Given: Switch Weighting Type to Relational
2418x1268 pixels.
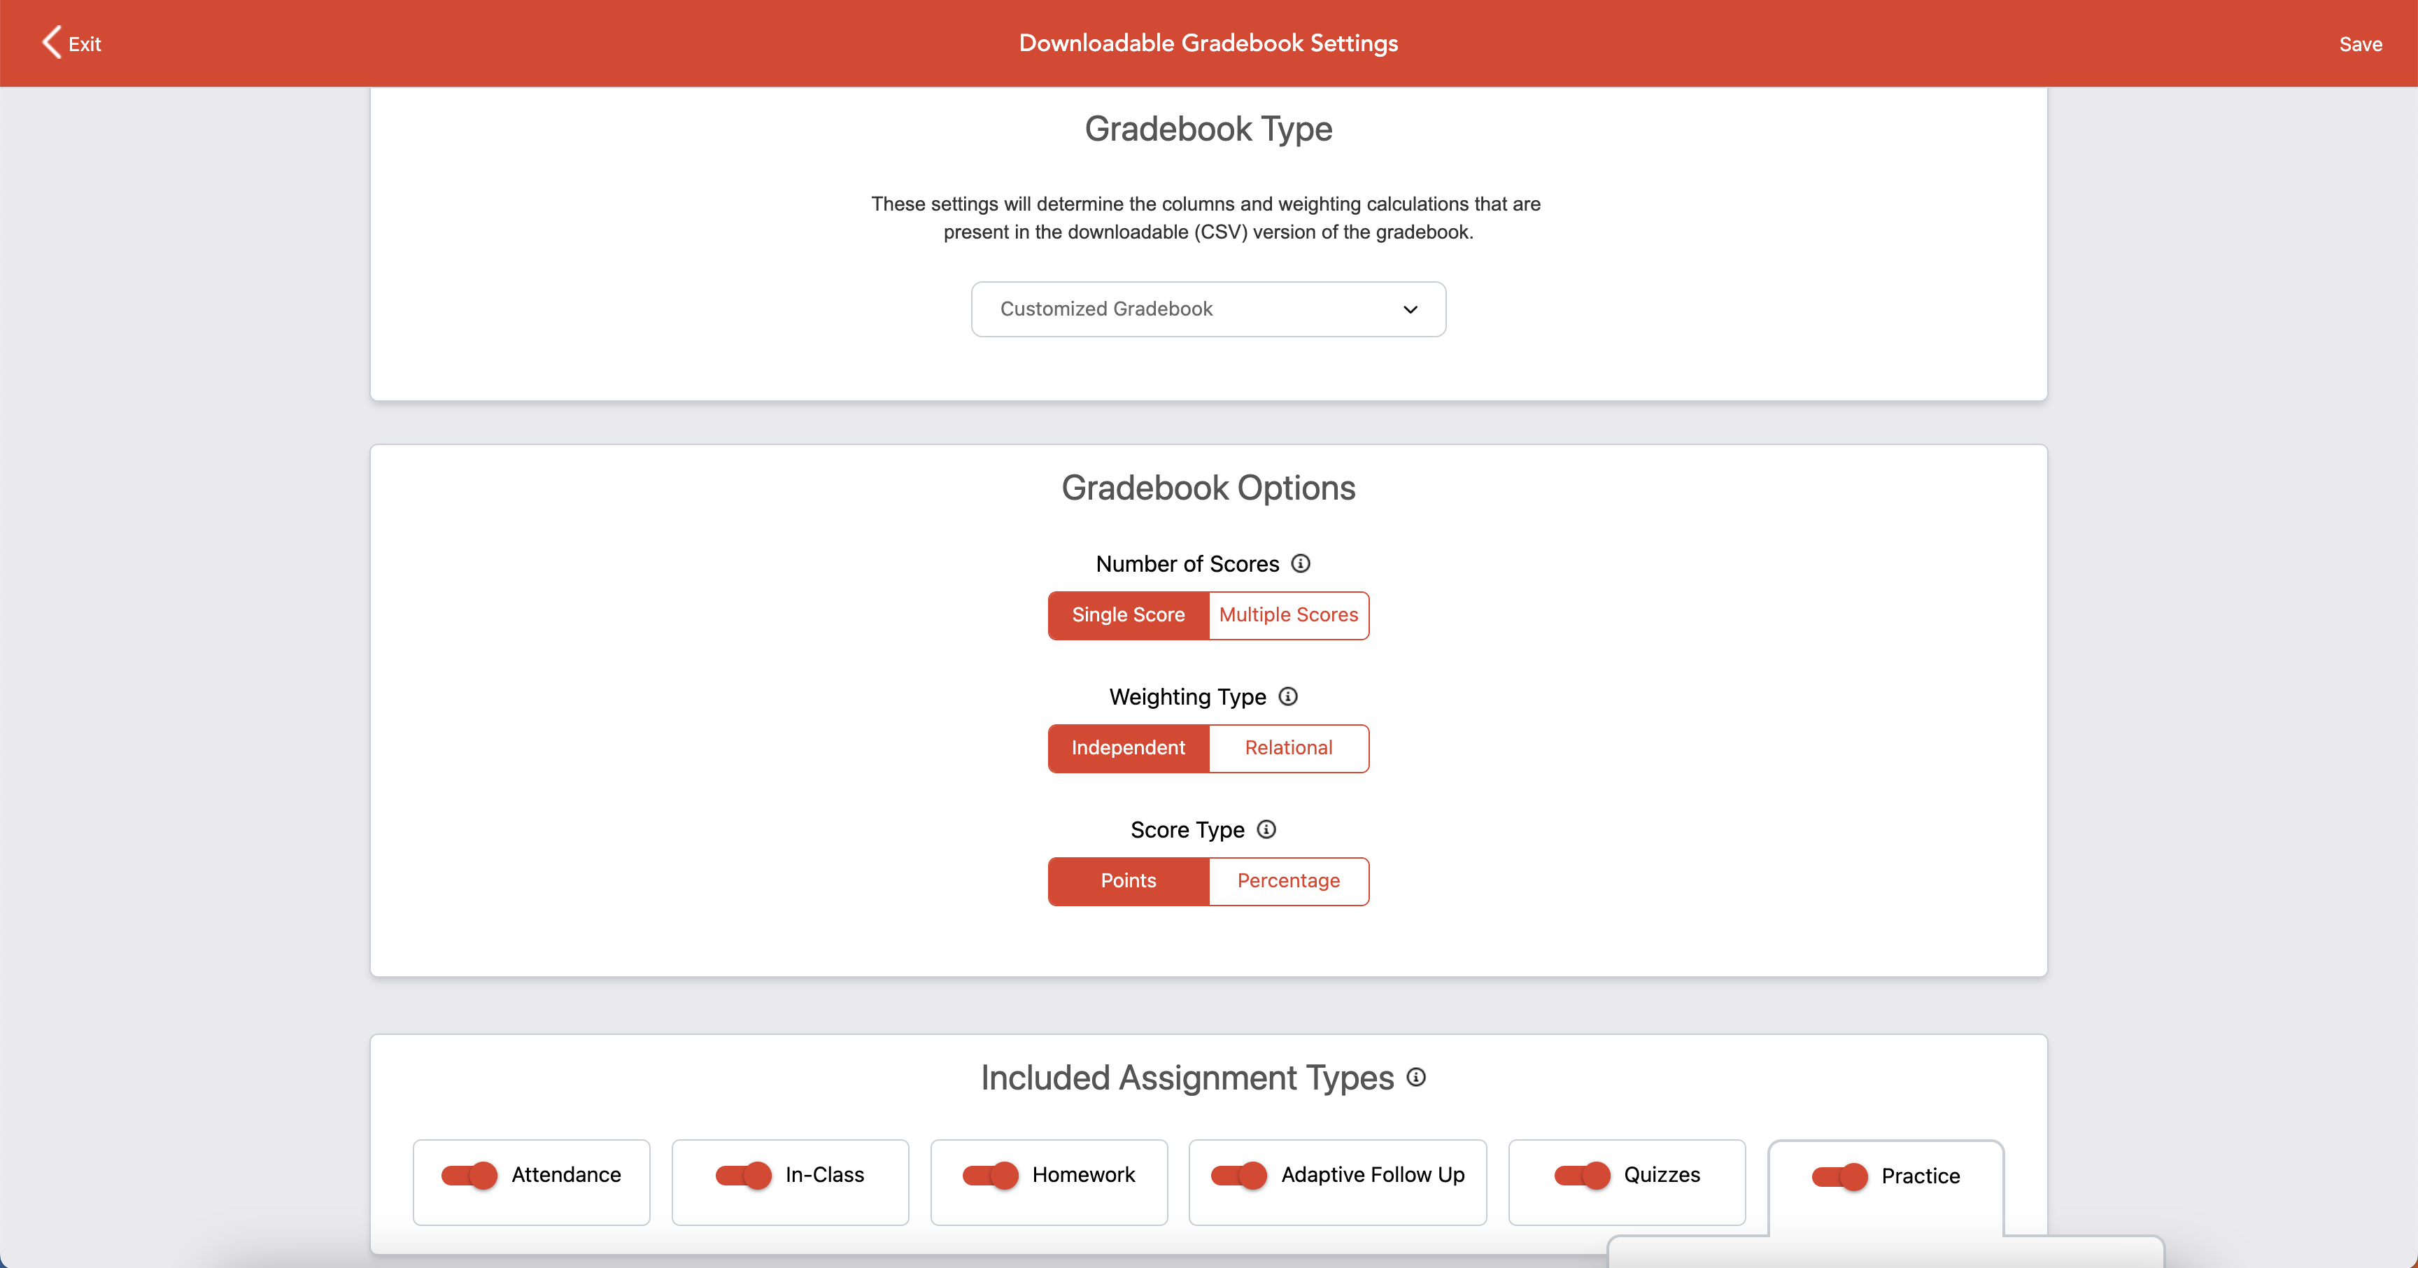Looking at the screenshot, I should point(1288,748).
